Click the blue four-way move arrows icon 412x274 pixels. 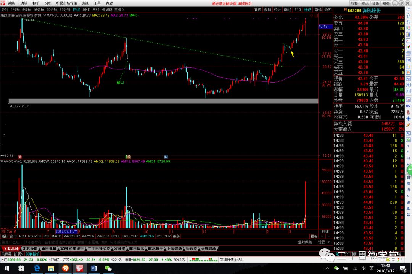408,119
